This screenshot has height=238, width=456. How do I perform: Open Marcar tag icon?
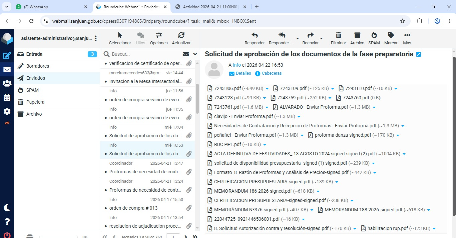391,35
